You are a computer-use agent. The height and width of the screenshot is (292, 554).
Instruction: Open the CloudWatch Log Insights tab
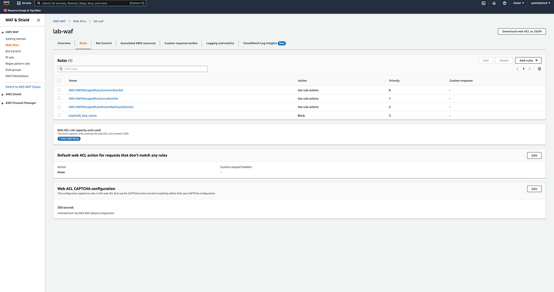coord(260,43)
